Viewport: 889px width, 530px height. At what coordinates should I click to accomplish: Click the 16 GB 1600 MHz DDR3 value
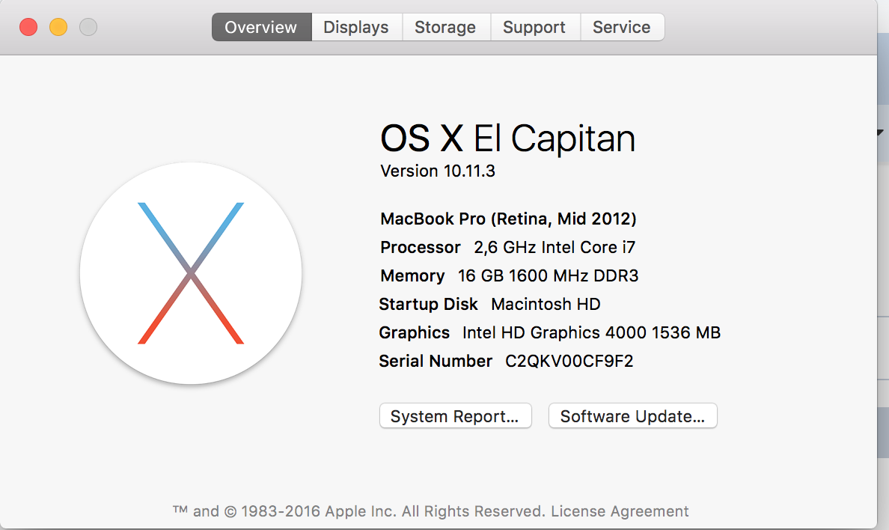549,275
